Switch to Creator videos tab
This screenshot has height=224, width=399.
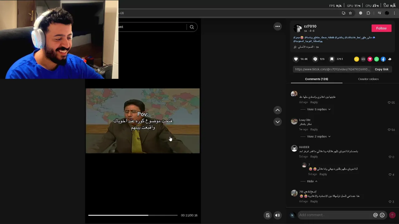(x=368, y=79)
